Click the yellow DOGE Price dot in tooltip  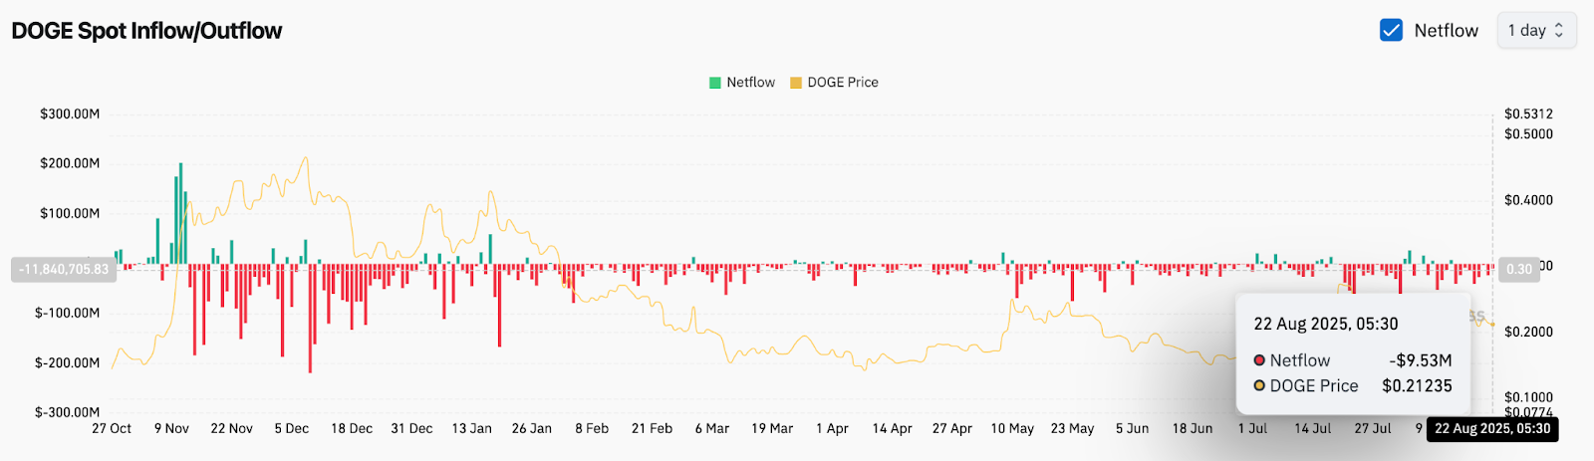pos(1259,386)
